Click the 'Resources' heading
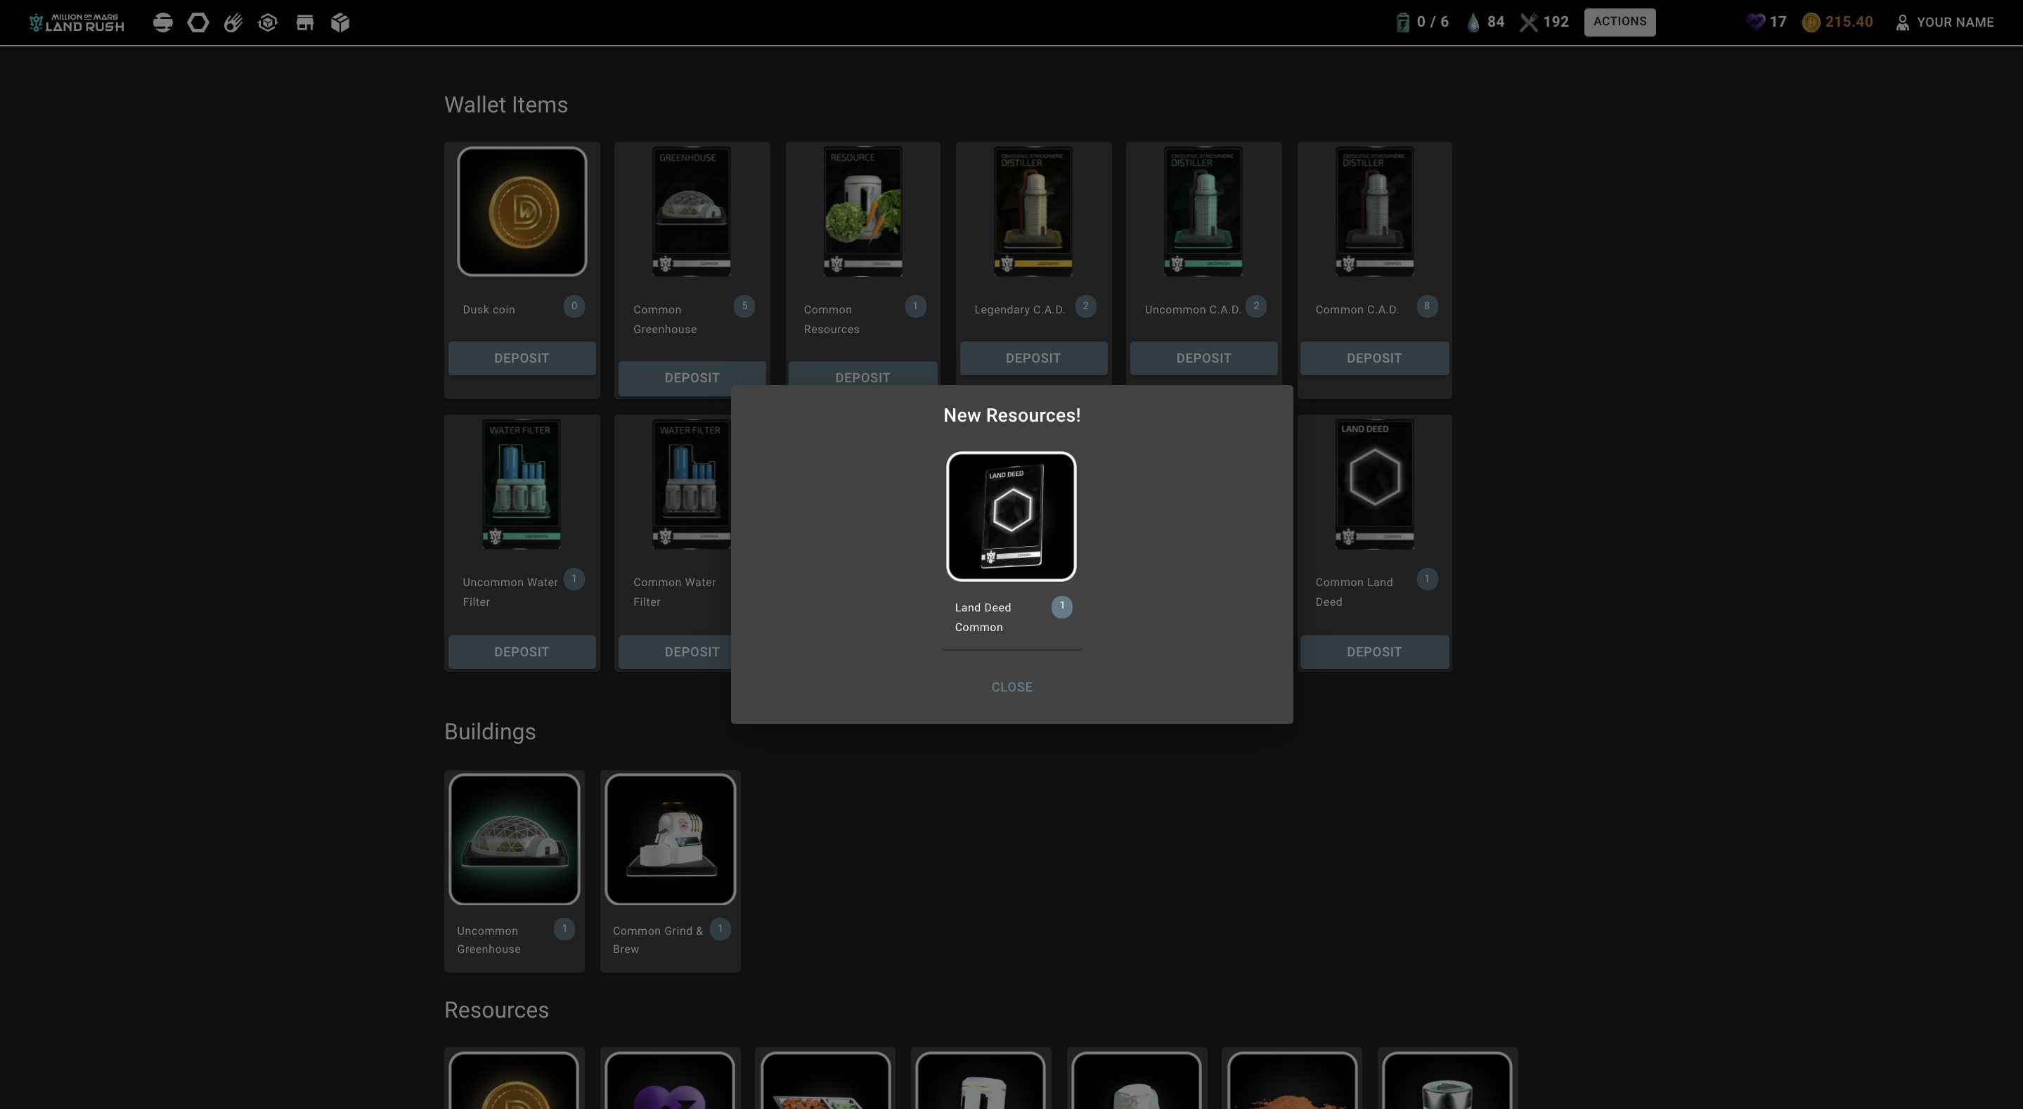The width and height of the screenshot is (2023, 1109). [x=496, y=1010]
